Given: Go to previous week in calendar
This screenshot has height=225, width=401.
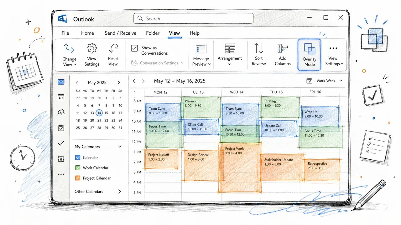Looking at the screenshot, I should [x=134, y=81].
